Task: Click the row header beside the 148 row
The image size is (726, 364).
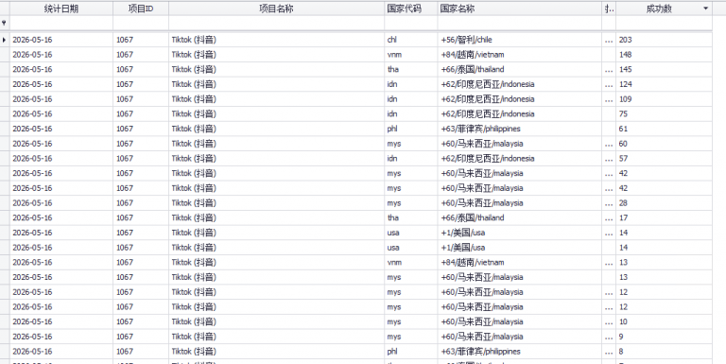Action: [5, 55]
